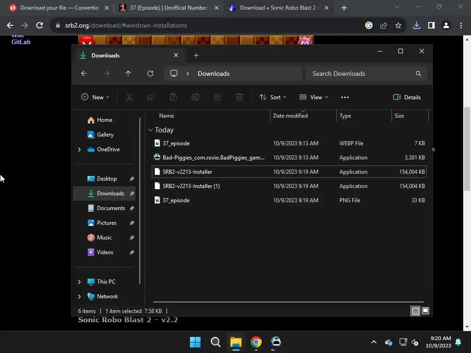Viewport: 471px width, 353px height.
Task: Sort by Size column header
Action: (x=399, y=116)
